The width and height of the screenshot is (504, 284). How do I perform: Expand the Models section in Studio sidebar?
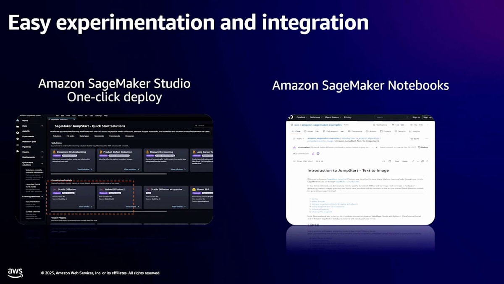(x=42, y=152)
